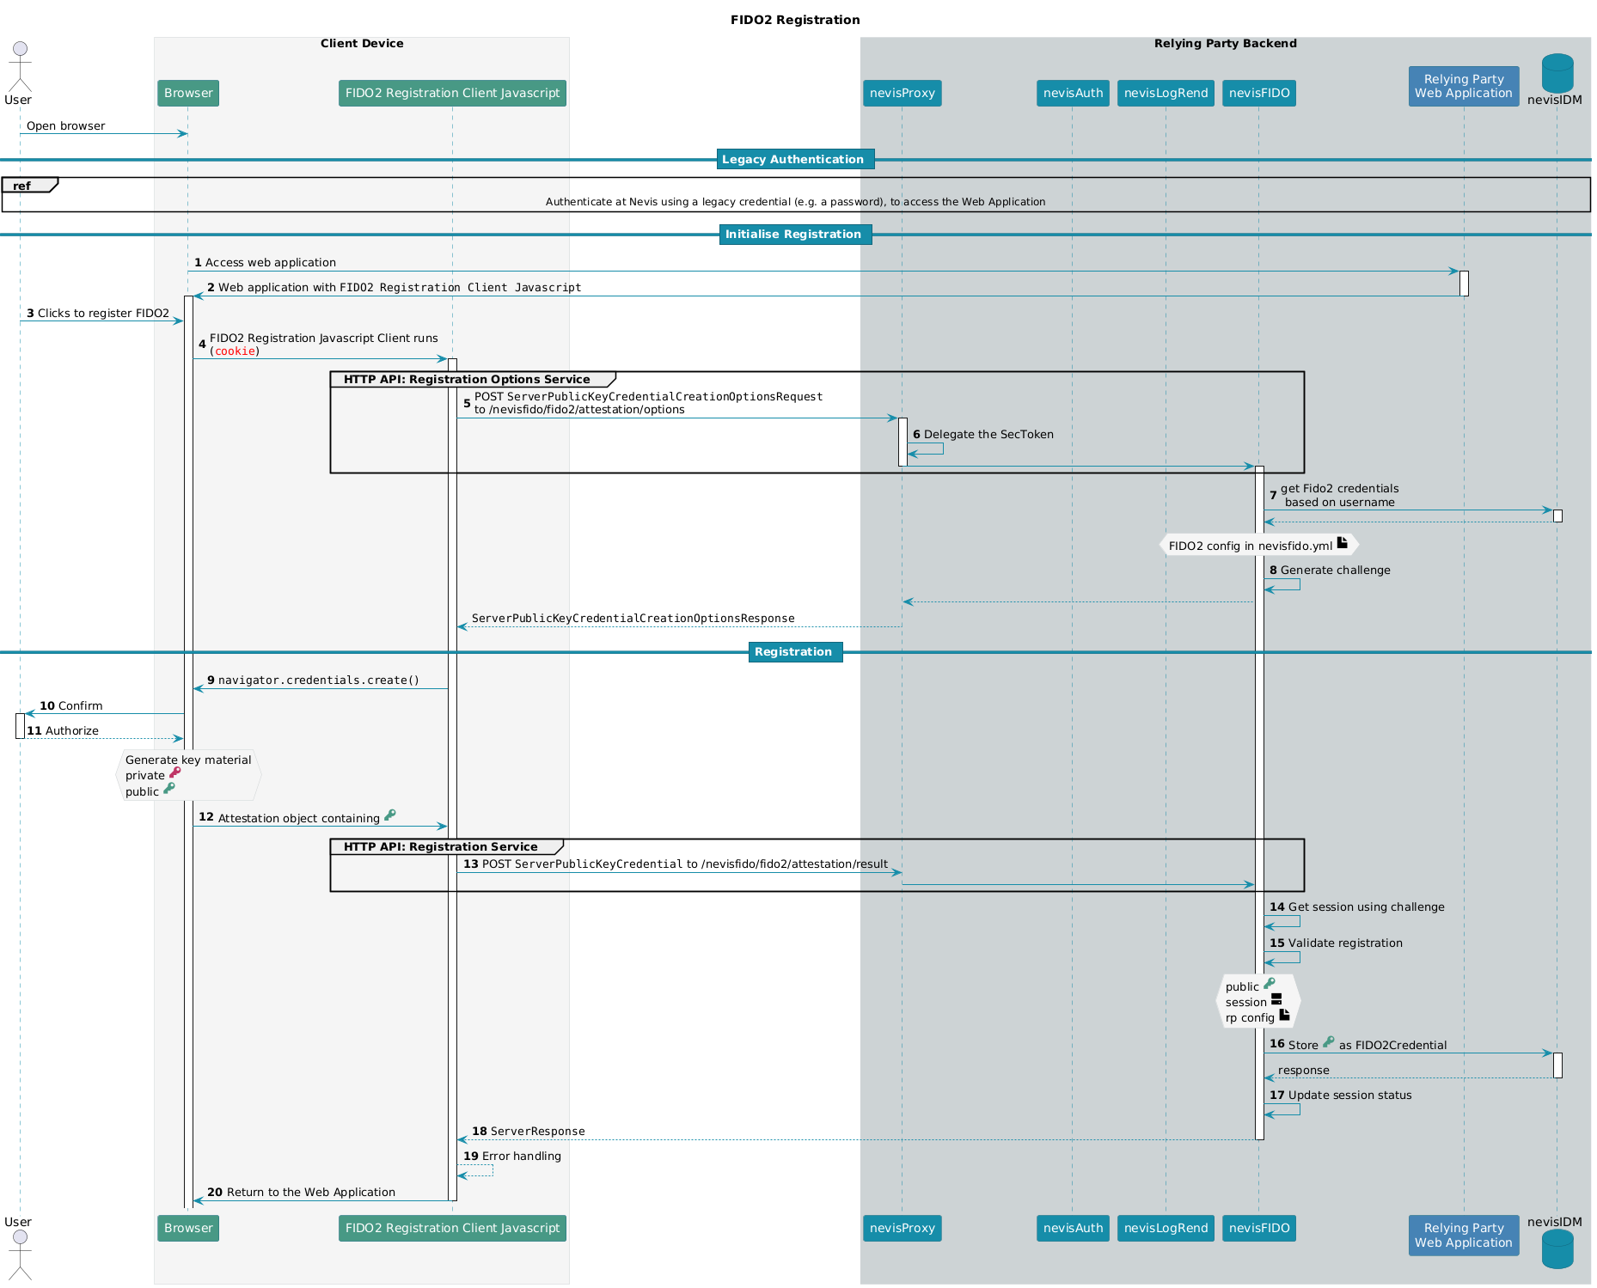Image resolution: width=1597 pixels, height=1288 pixels.
Task: Click step 11 Authorize
Action: tap(63, 730)
